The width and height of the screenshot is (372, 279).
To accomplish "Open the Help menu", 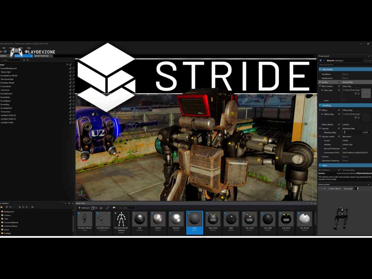I will (x=29, y=48).
